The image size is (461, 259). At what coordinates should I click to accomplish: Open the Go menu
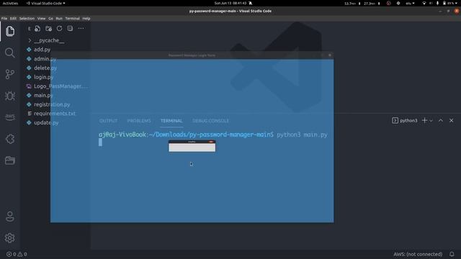(50, 18)
